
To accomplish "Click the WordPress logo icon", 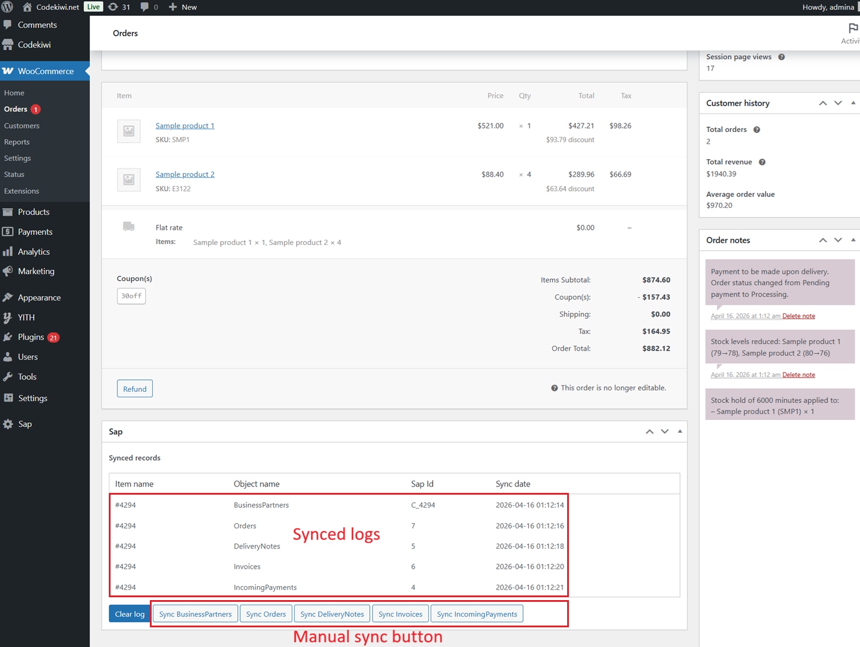I will (7, 7).
